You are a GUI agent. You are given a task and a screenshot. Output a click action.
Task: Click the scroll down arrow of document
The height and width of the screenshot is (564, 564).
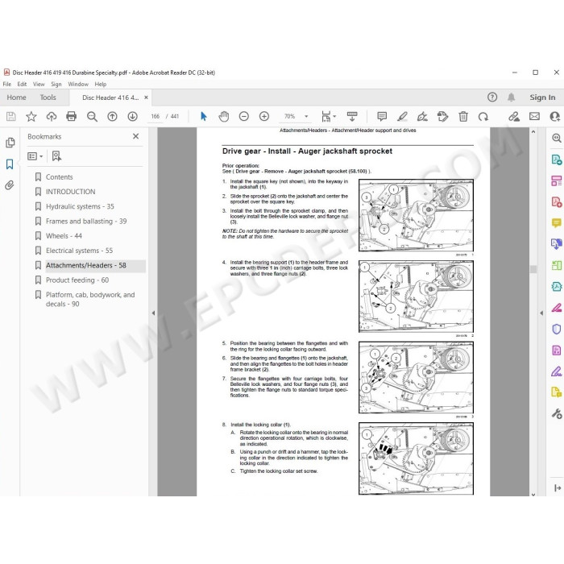tap(533, 495)
